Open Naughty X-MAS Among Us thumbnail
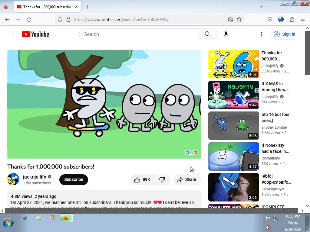 [233, 95]
